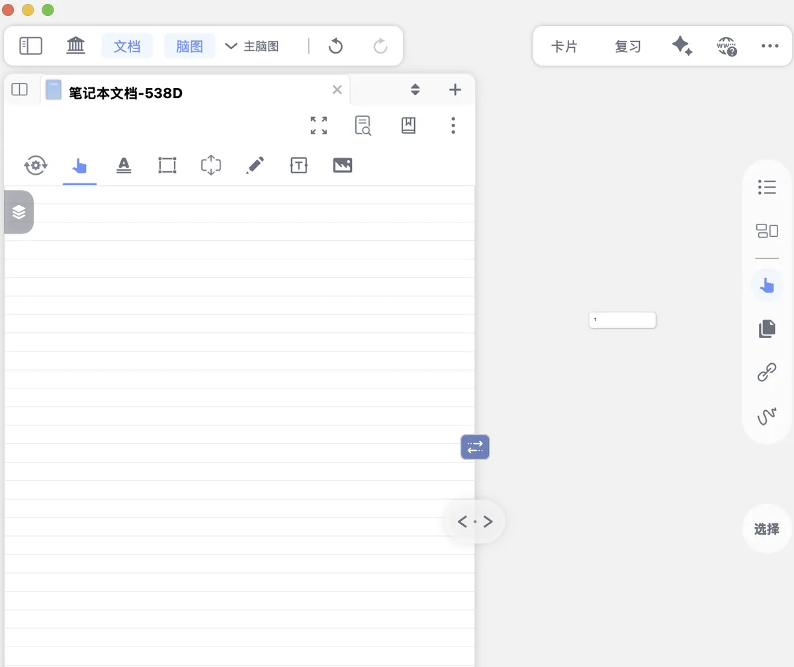794x667 pixels.
Task: Select the expand area capture tool
Action: [x=211, y=165]
